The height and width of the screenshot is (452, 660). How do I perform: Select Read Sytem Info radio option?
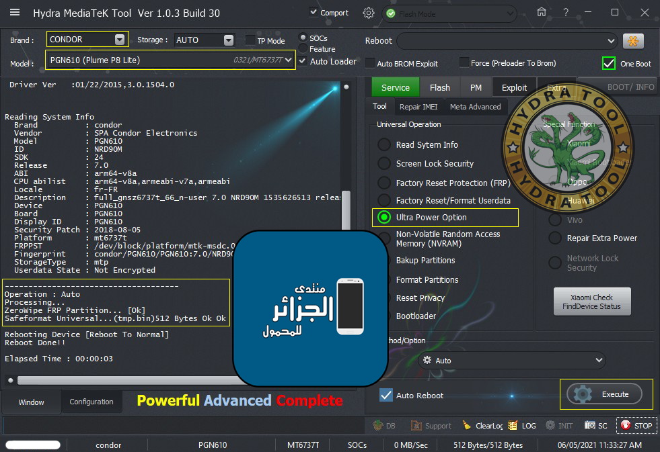click(x=384, y=144)
